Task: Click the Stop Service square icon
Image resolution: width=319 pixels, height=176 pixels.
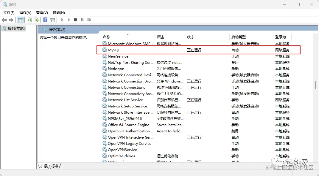Action: coord(75,20)
